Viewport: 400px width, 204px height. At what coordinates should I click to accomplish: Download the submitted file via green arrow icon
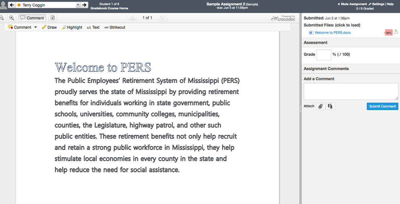pos(396,32)
